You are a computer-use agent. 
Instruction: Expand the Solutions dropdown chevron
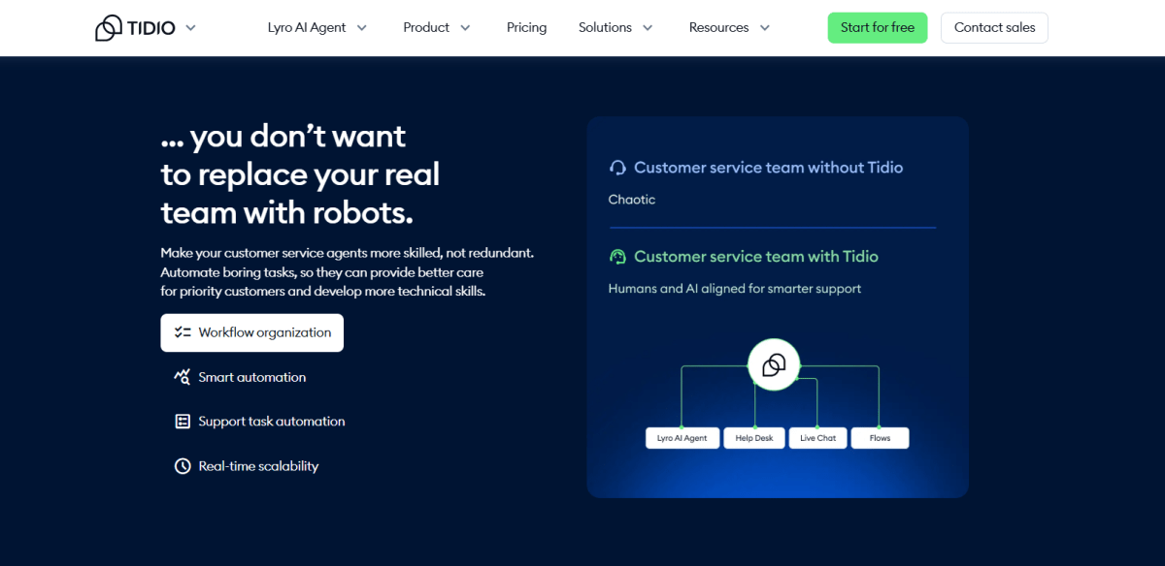tap(648, 28)
